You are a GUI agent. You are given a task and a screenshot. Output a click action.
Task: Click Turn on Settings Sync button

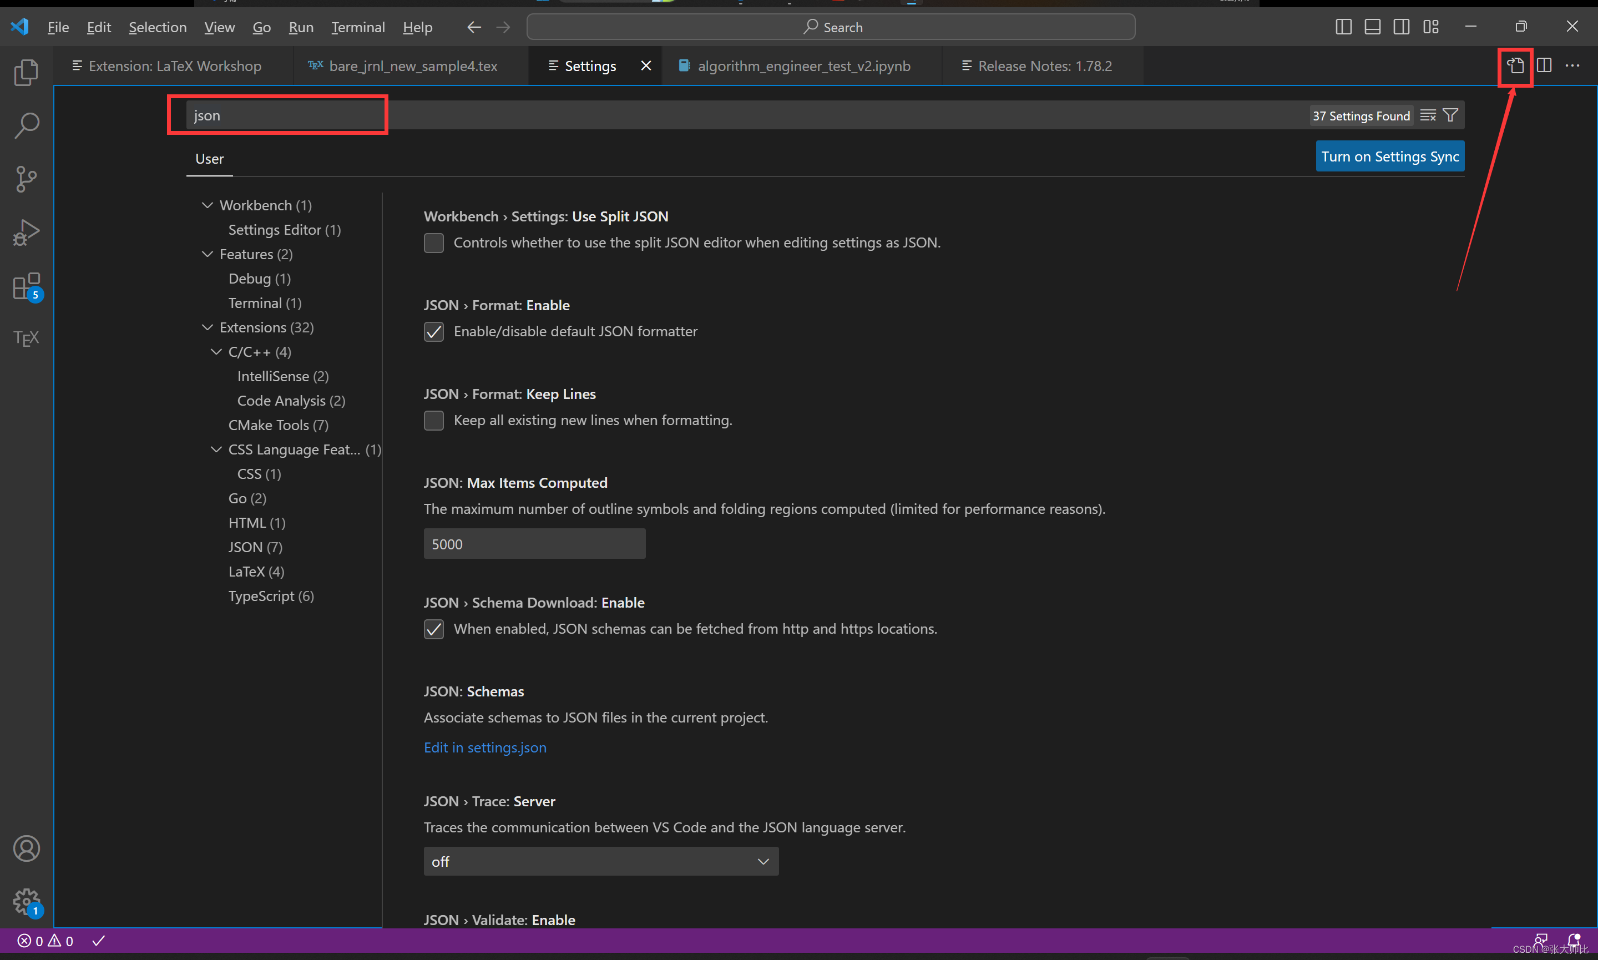pyautogui.click(x=1390, y=156)
